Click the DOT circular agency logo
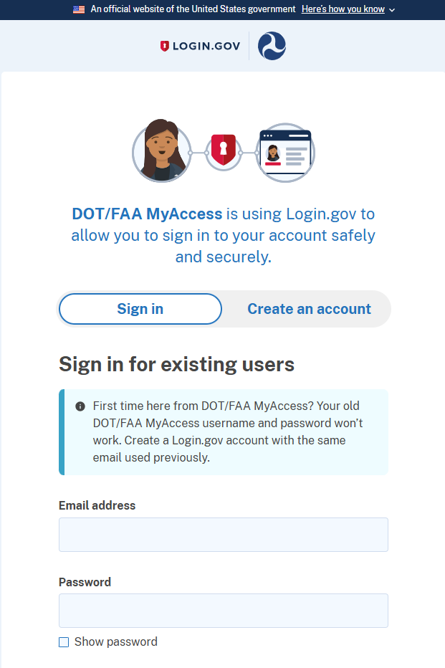 click(x=272, y=46)
